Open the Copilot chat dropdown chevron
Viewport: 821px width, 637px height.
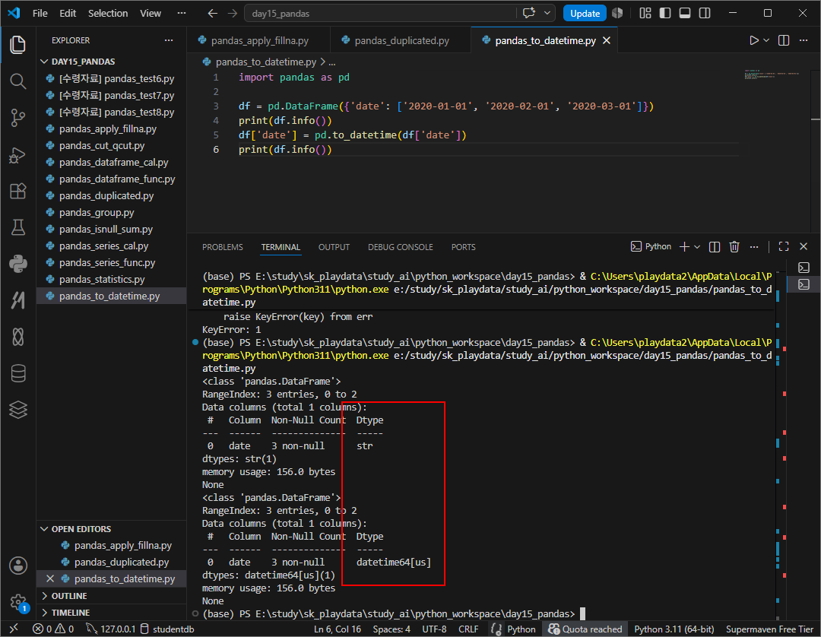pos(547,13)
